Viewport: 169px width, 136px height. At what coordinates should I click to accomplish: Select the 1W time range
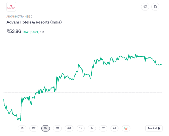(34, 128)
